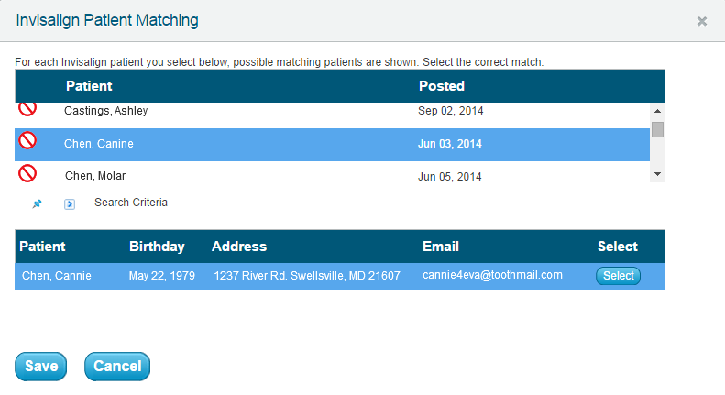725x395 pixels.
Task: Click the Email column header
Action: tap(441, 247)
